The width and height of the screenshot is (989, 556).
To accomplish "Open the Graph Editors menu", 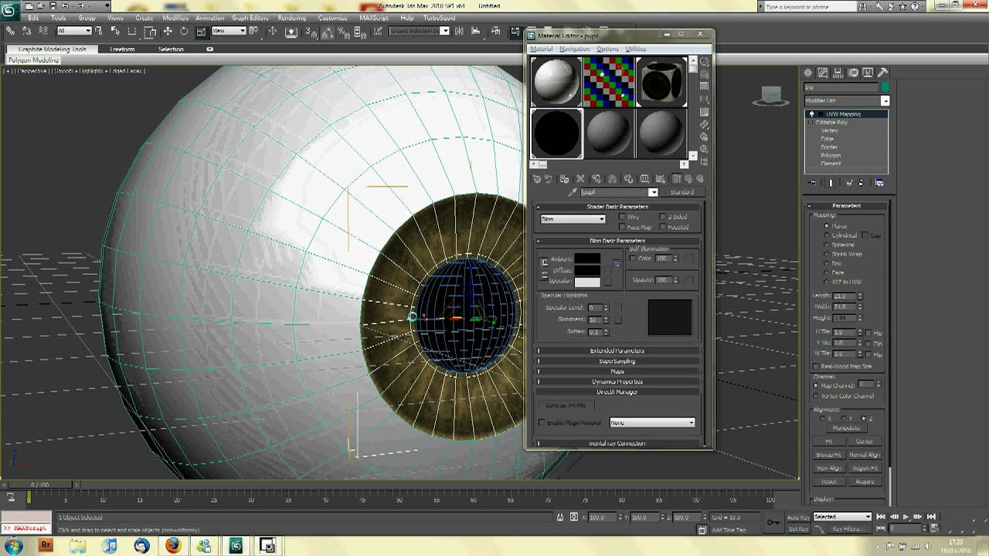I will click(250, 18).
